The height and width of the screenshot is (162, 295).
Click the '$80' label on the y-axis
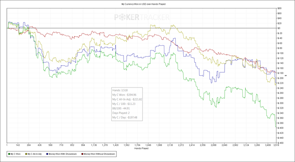[x=279, y=8]
